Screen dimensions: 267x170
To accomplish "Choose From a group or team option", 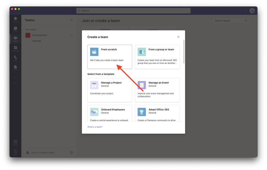I will pos(157,57).
